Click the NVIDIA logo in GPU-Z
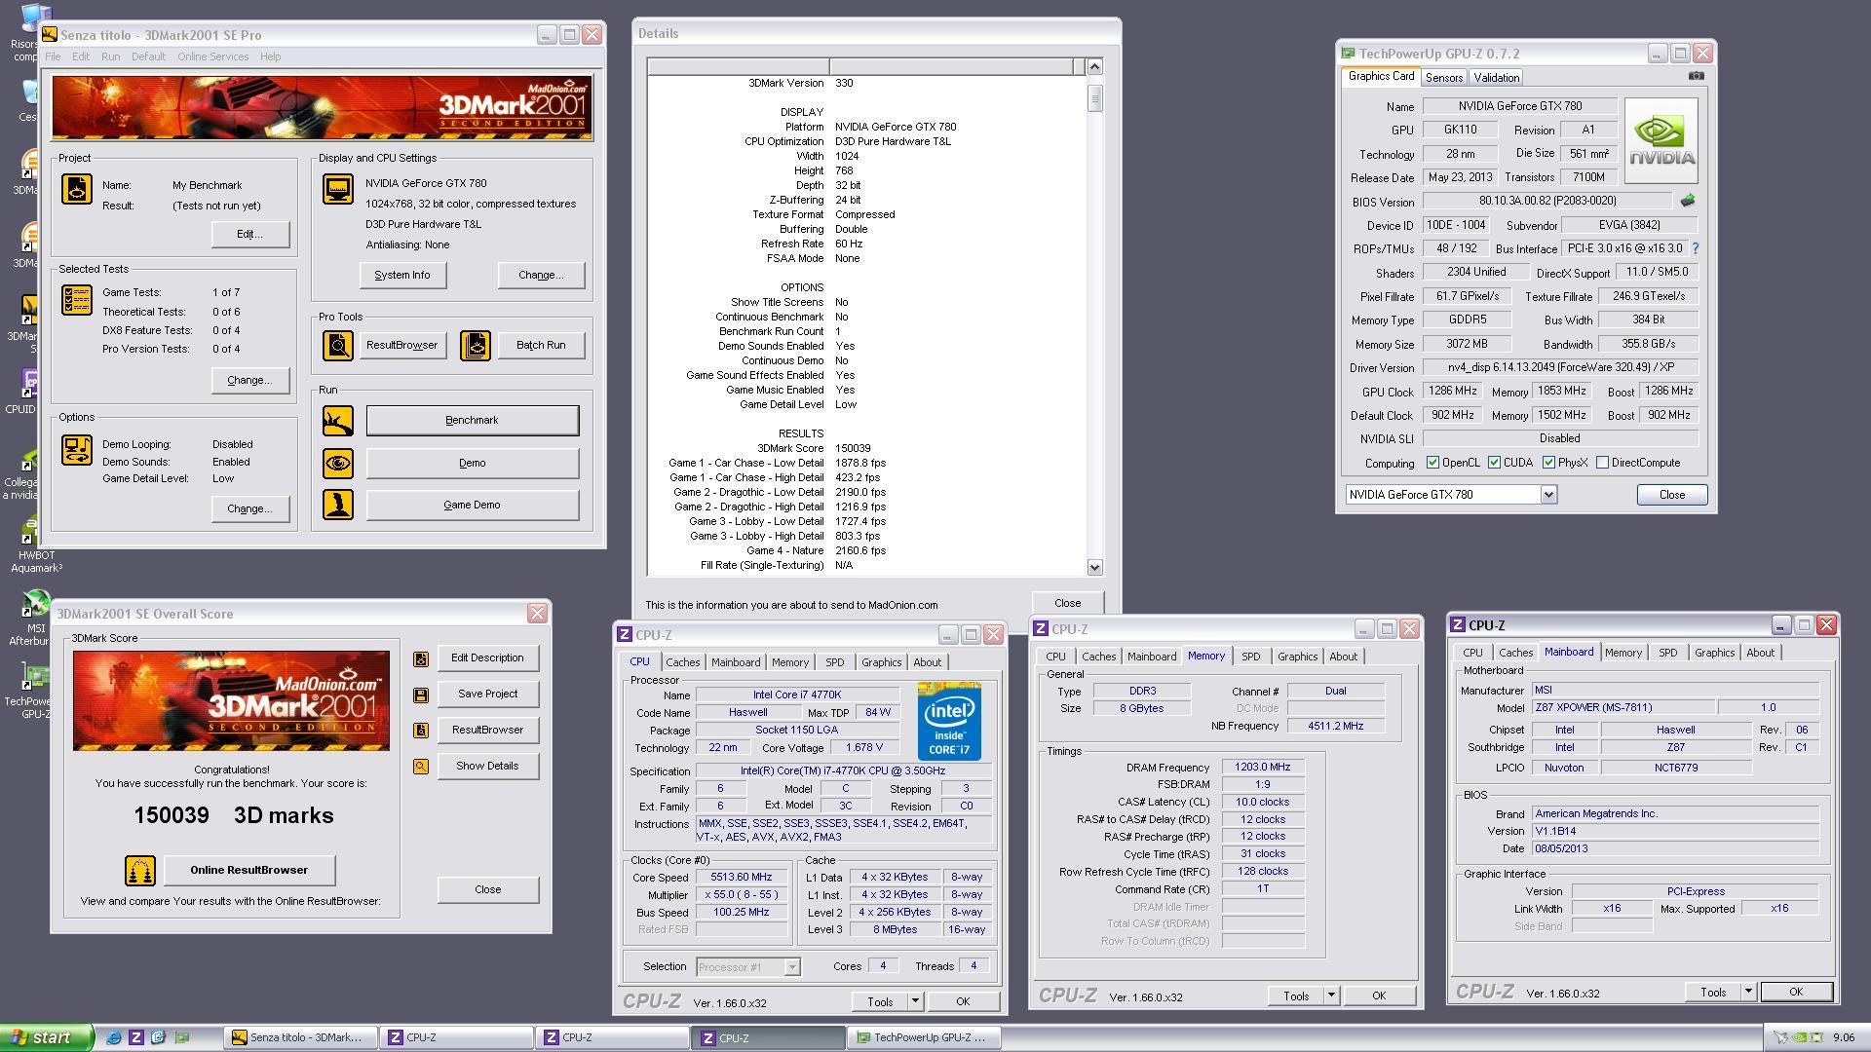1871x1052 pixels. 1661,140
